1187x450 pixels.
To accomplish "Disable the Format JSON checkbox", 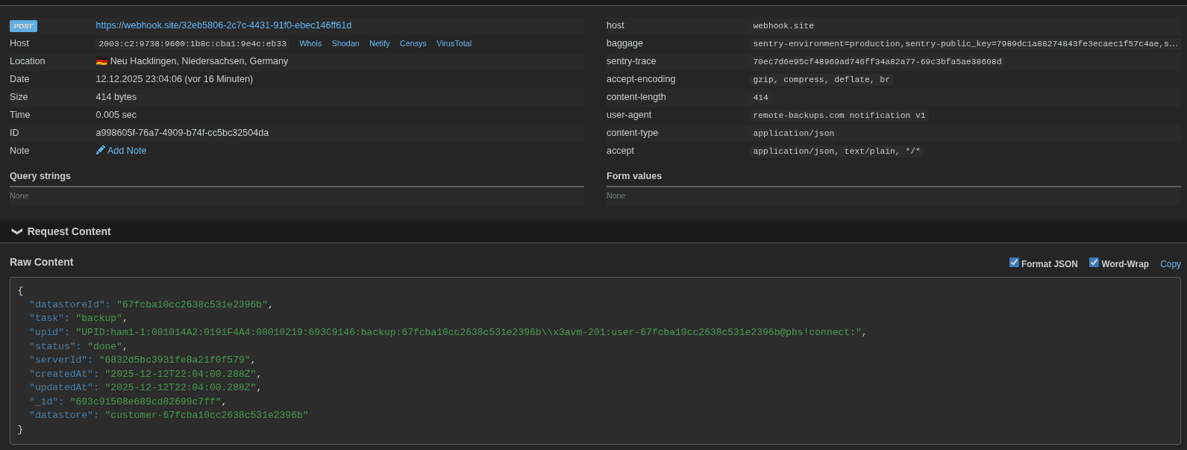I will pyautogui.click(x=1014, y=263).
